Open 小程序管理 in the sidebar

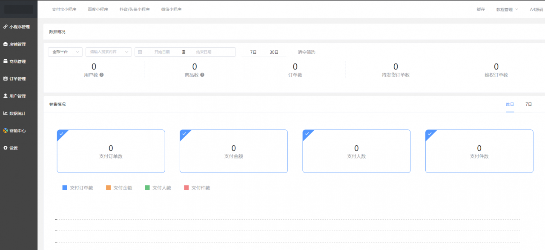[19, 27]
